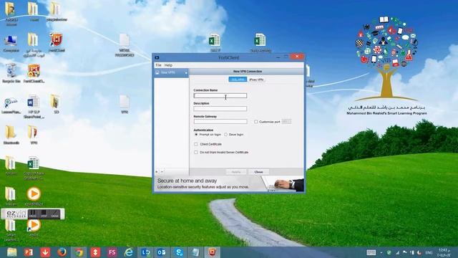Open Internet Explorer from taskbar
Viewport: 458px width, 258px height.
[129, 252]
